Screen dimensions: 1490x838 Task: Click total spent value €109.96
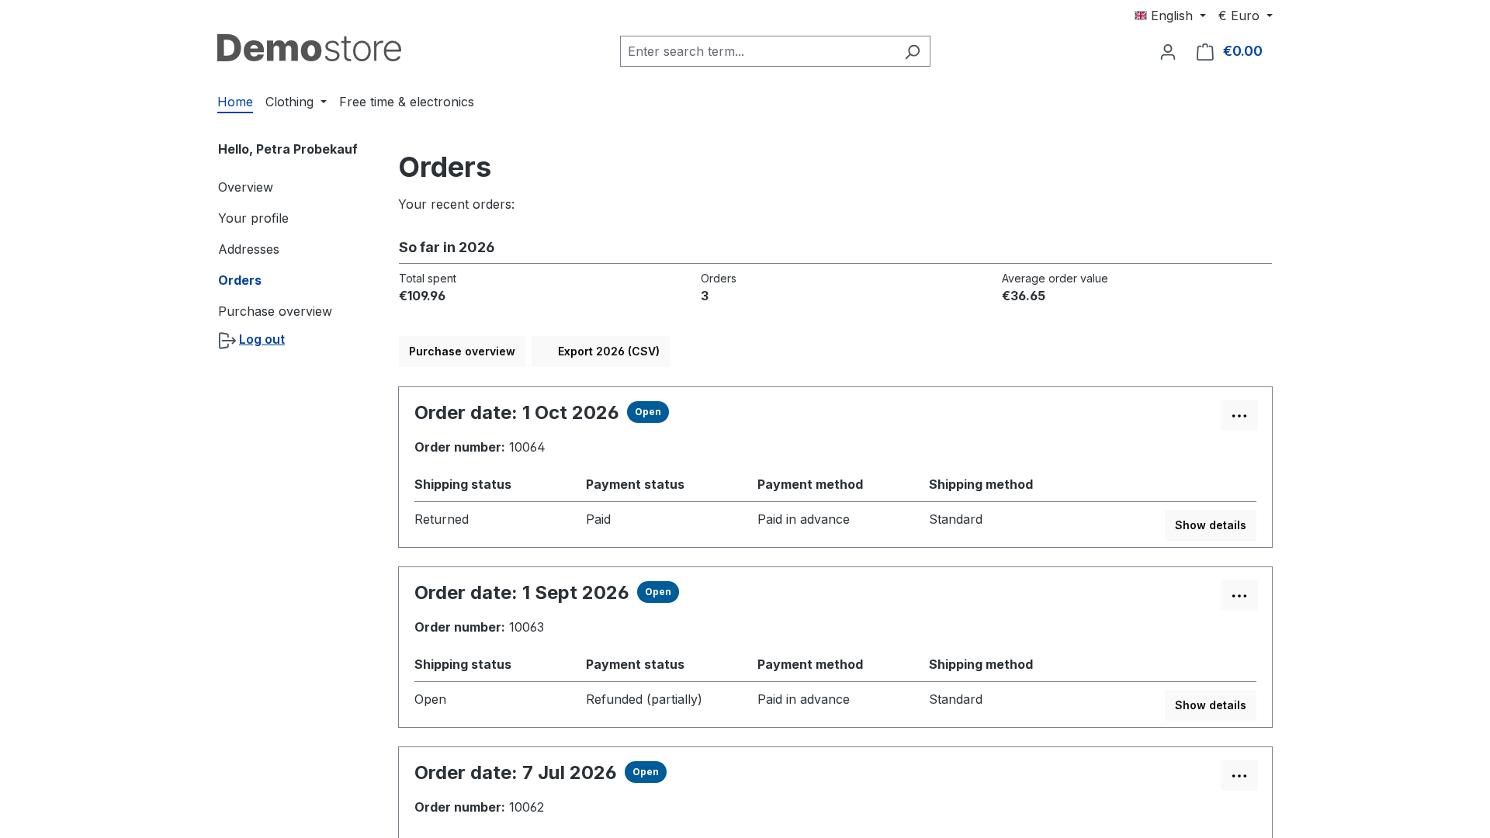pos(422,296)
